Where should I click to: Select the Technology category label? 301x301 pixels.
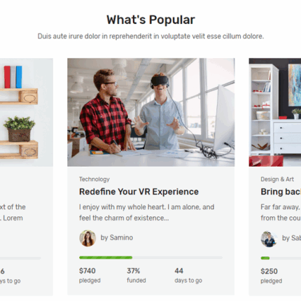[x=94, y=179]
